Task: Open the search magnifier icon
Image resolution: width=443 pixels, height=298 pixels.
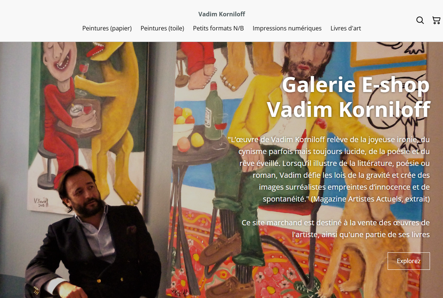Action: coord(420,20)
